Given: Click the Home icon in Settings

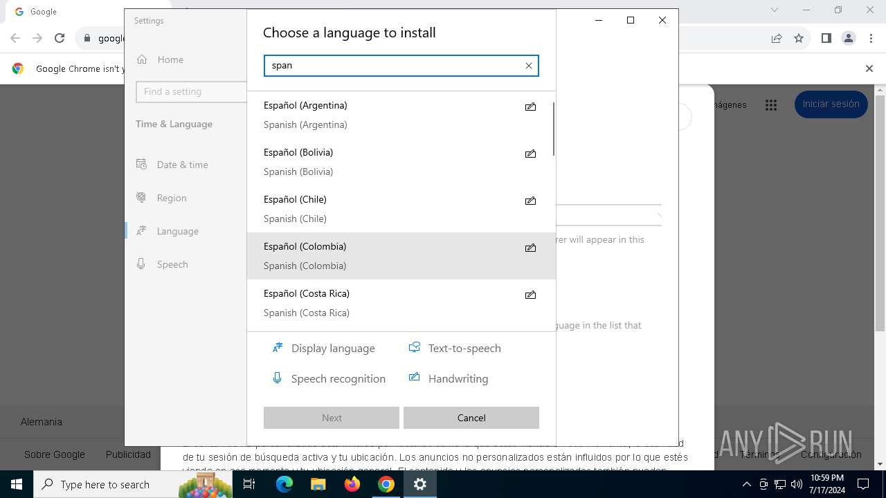Looking at the screenshot, I should coord(142,59).
